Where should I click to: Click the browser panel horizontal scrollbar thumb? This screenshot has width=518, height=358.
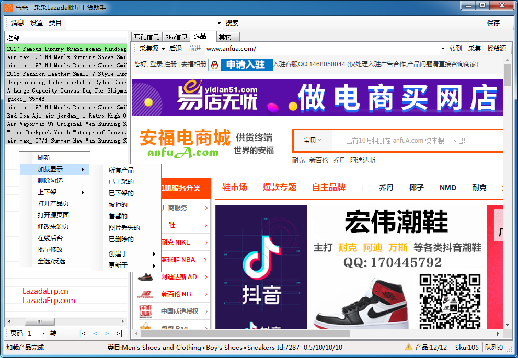(x=245, y=334)
